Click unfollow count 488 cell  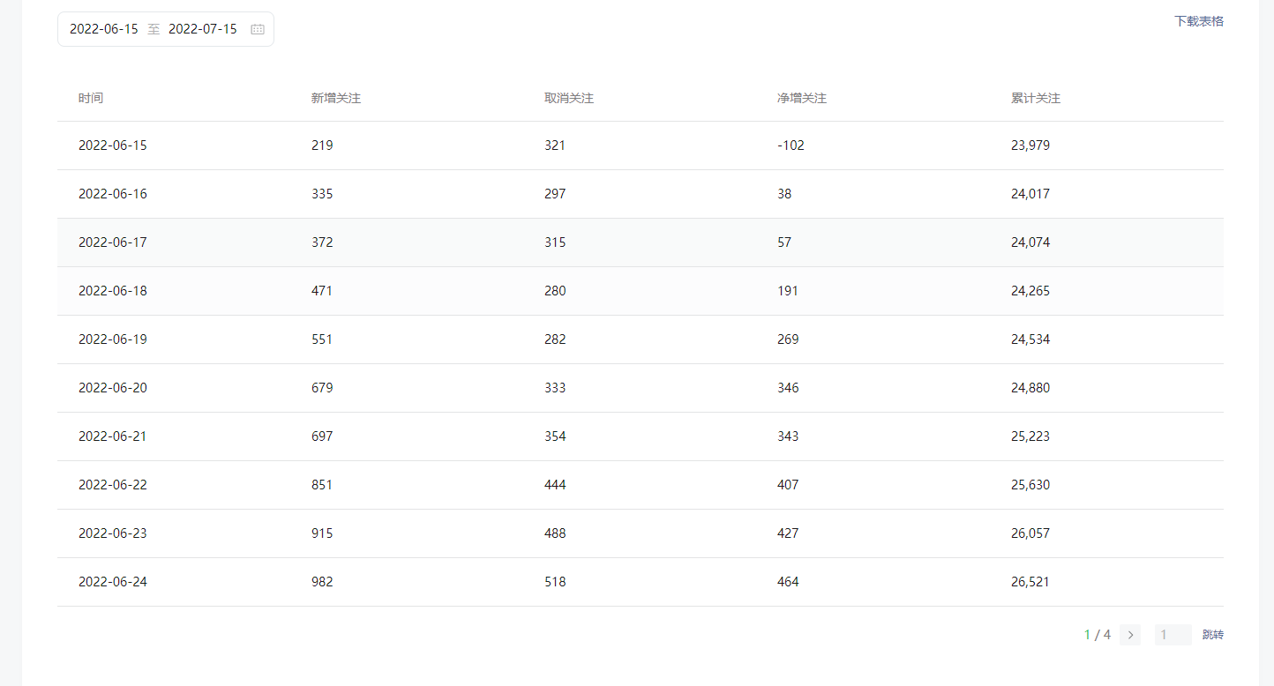tap(555, 533)
